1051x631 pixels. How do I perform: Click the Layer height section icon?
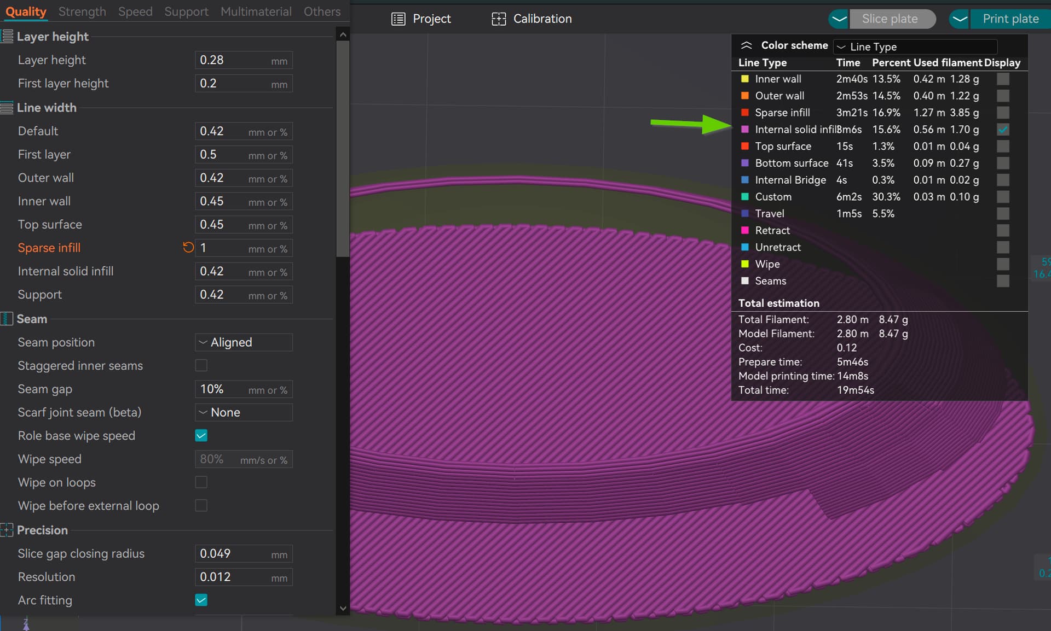[7, 37]
